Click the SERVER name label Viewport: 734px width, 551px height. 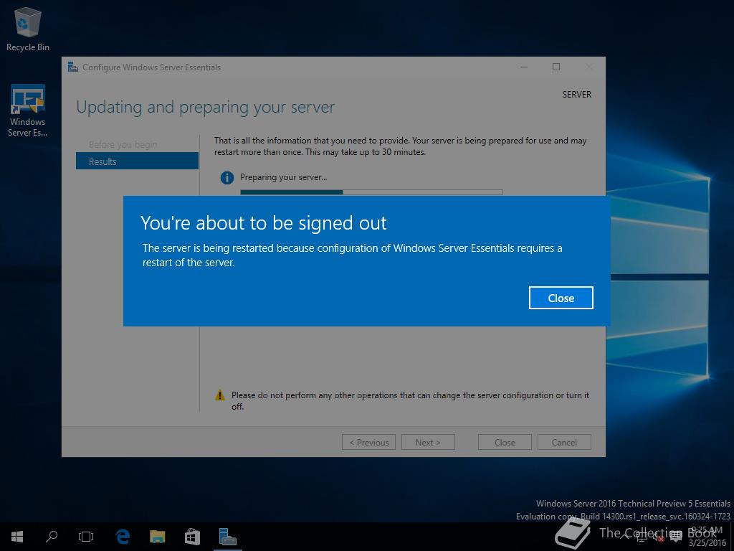click(x=577, y=94)
